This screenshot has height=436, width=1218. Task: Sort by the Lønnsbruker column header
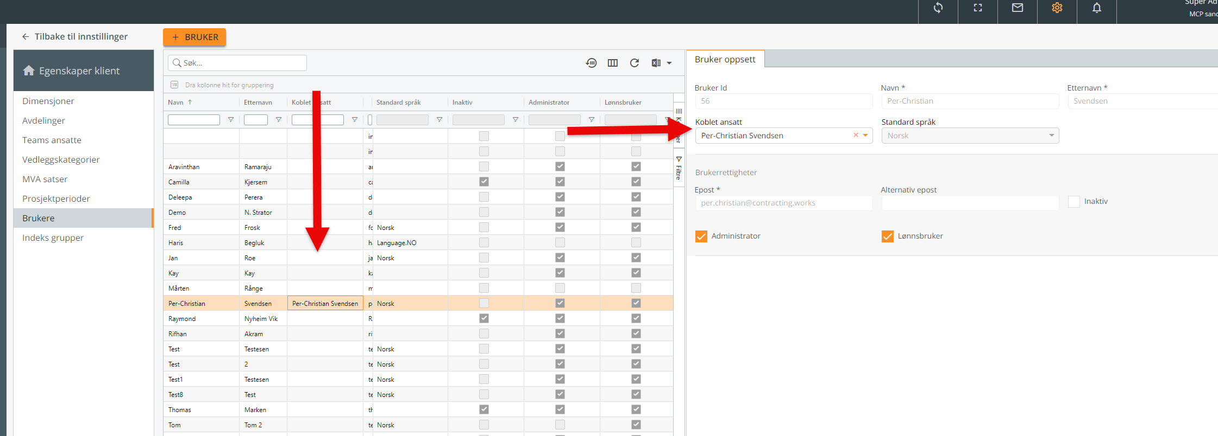coord(623,102)
